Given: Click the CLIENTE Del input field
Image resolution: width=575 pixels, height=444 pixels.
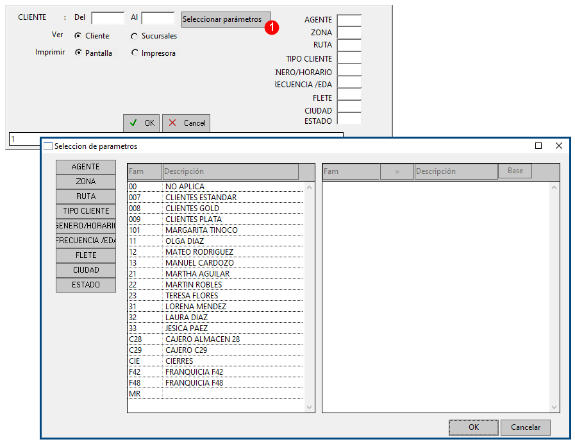Looking at the screenshot, I should [x=108, y=17].
